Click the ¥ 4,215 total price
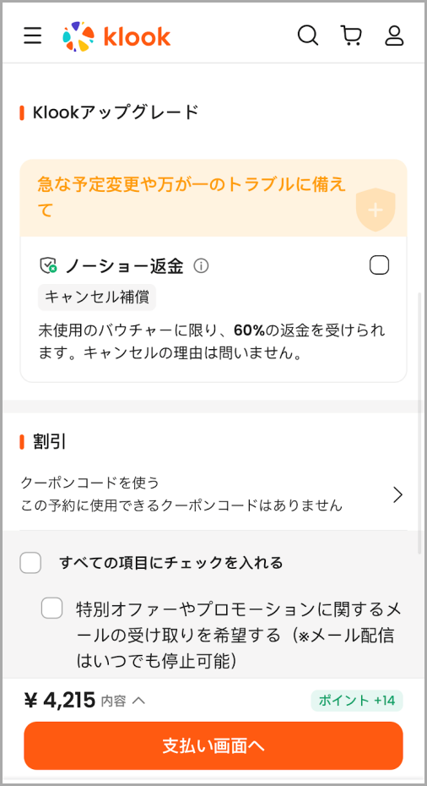This screenshot has height=786, width=427. click(60, 701)
